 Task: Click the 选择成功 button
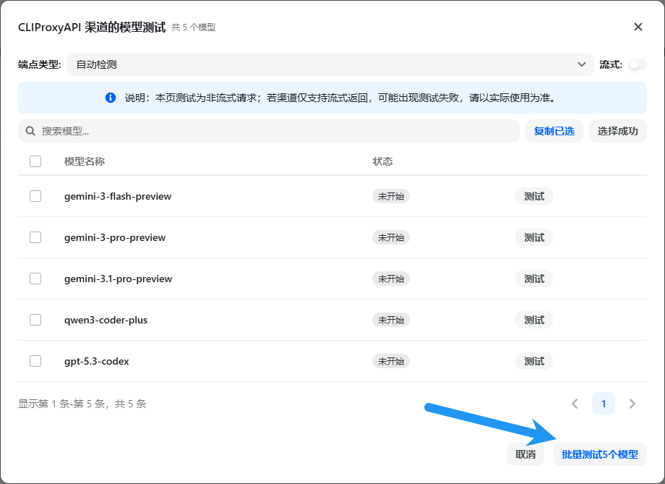pos(617,131)
